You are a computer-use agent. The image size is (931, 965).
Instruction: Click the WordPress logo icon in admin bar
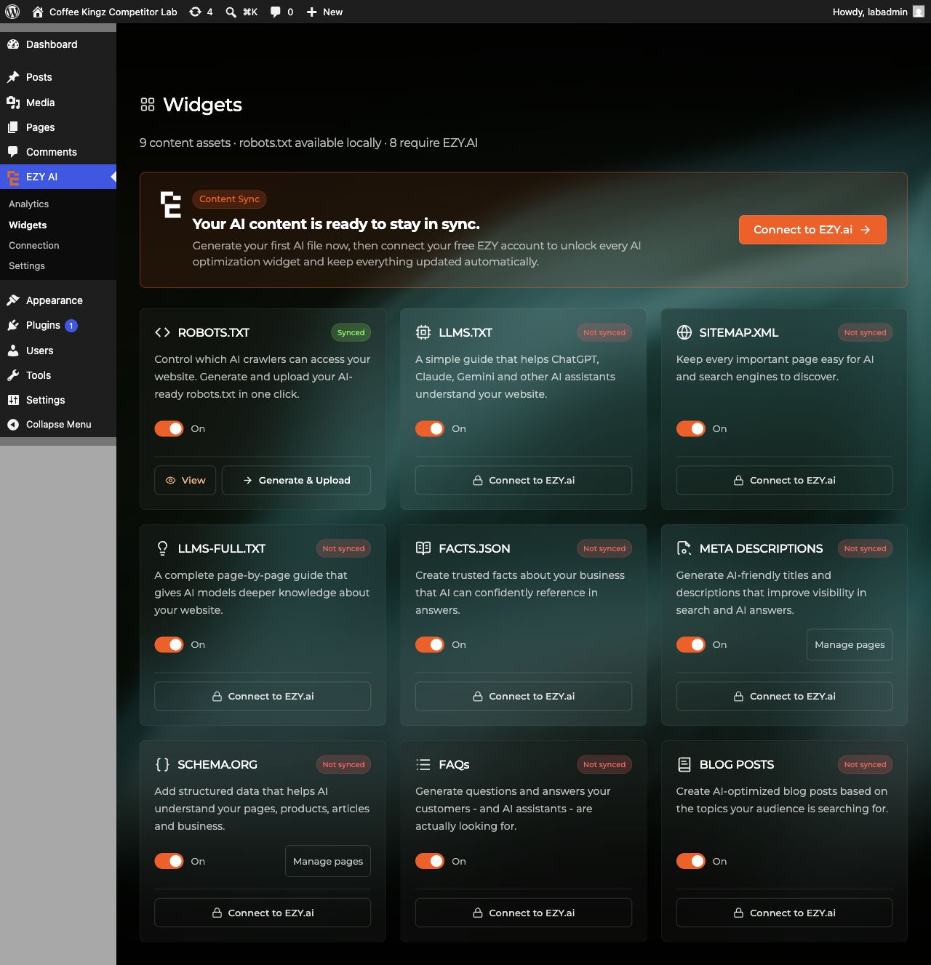pos(12,12)
